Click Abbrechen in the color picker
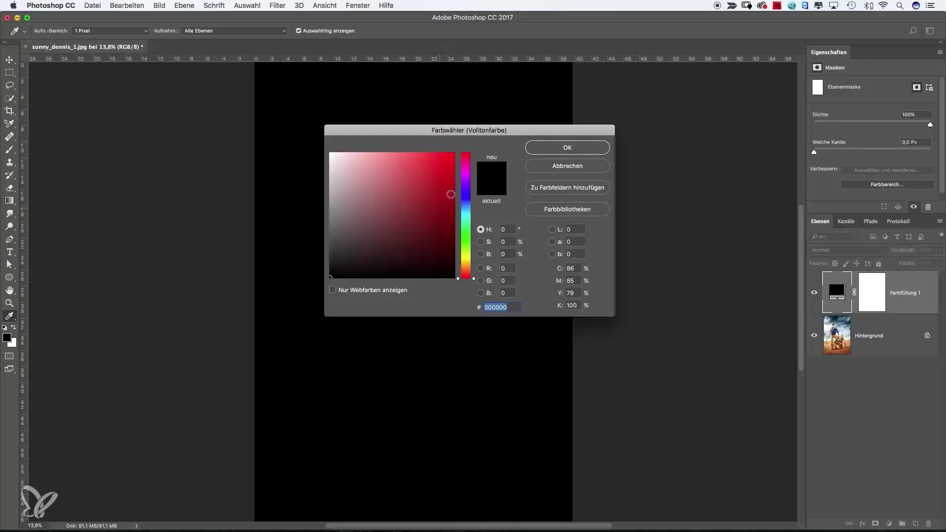The width and height of the screenshot is (946, 532). click(568, 166)
